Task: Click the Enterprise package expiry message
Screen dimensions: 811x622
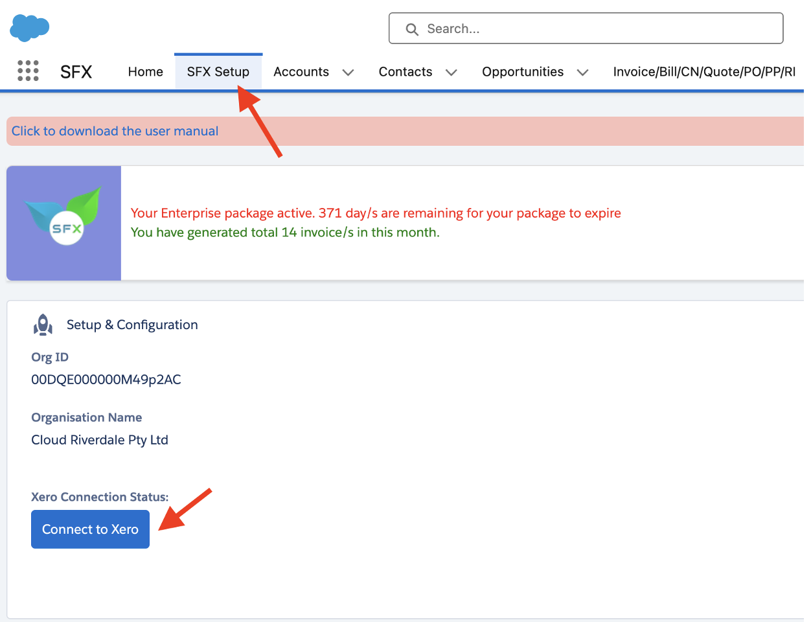Action: [376, 213]
